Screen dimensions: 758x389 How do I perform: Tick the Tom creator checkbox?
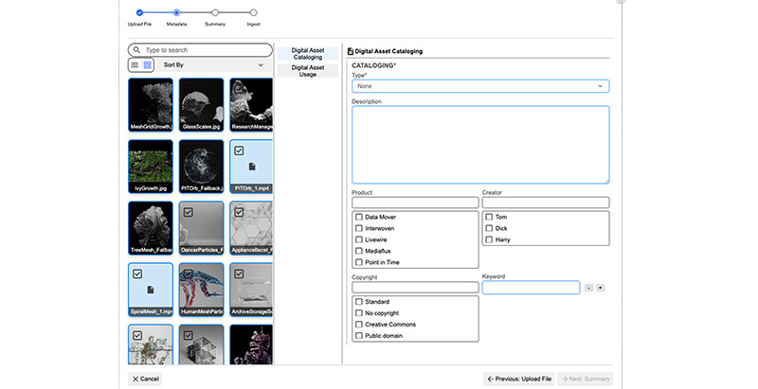[489, 217]
